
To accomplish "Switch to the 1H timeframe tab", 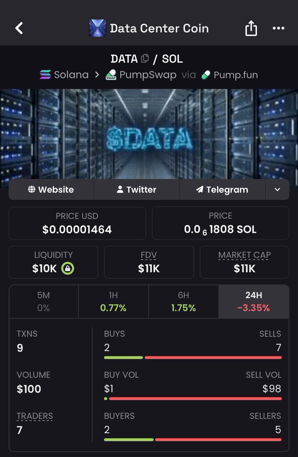I will coord(113,302).
